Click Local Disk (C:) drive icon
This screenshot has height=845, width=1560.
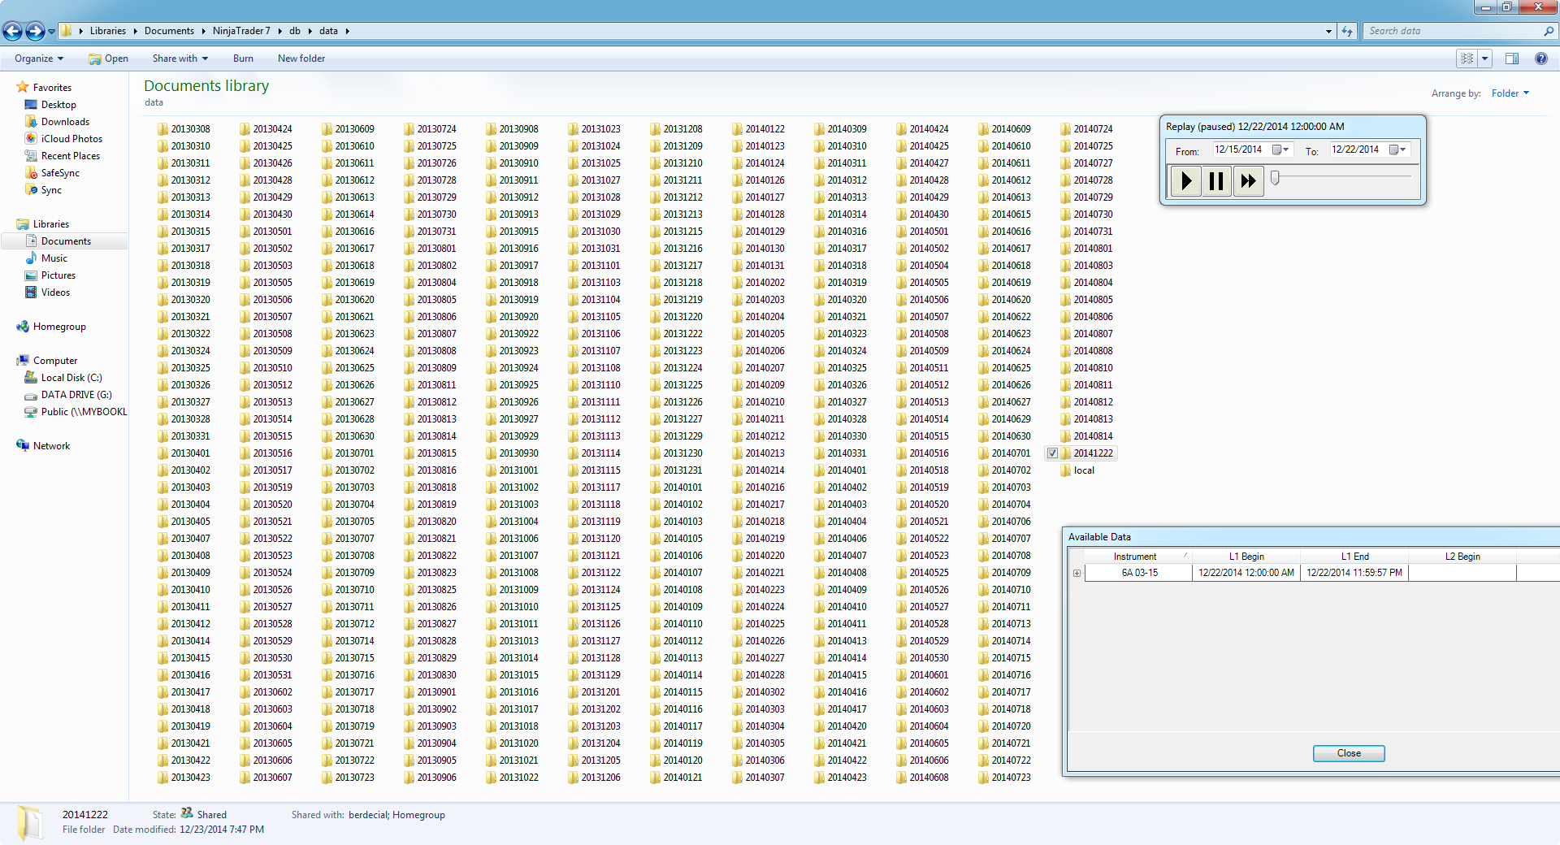pyautogui.click(x=32, y=378)
